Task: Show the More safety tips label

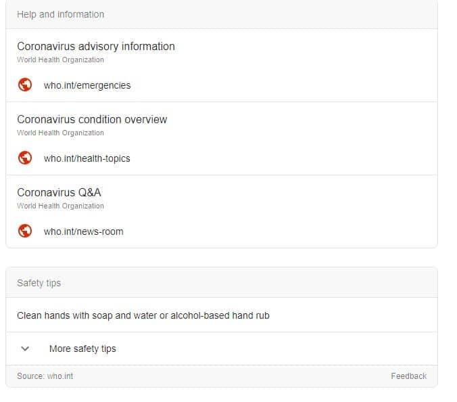Action: (82, 349)
